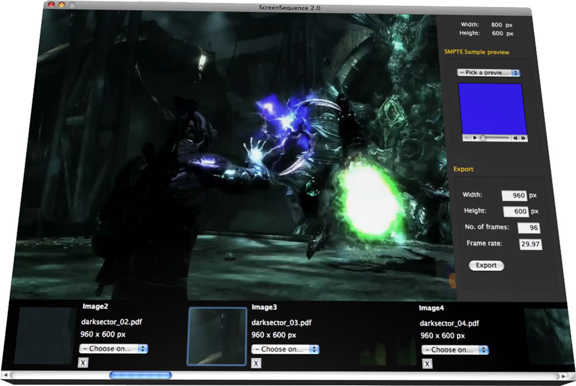This screenshot has height=386, width=576.
Task: Open the 'Choose on...' dropdown under Image4
Action: [x=455, y=350]
